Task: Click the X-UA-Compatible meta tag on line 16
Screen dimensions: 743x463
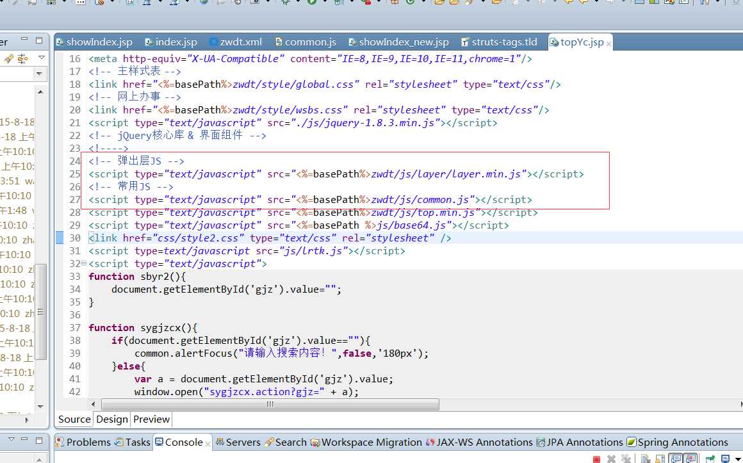Action: [311, 59]
